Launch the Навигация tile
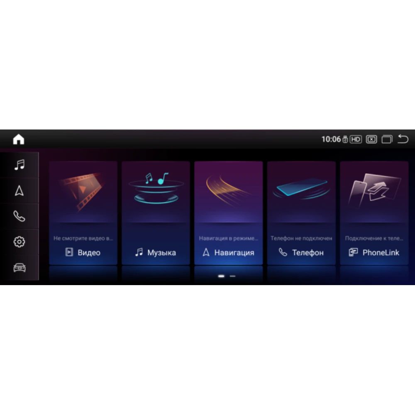Viewport: 415px width, 415px height. click(228, 213)
